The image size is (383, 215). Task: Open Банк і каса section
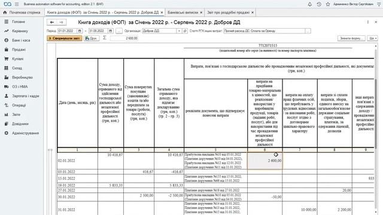coord(22,40)
